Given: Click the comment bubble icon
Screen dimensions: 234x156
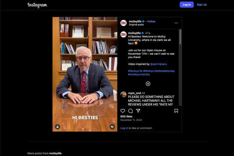Looking at the screenshot, I should pyautogui.click(x=130, y=111).
